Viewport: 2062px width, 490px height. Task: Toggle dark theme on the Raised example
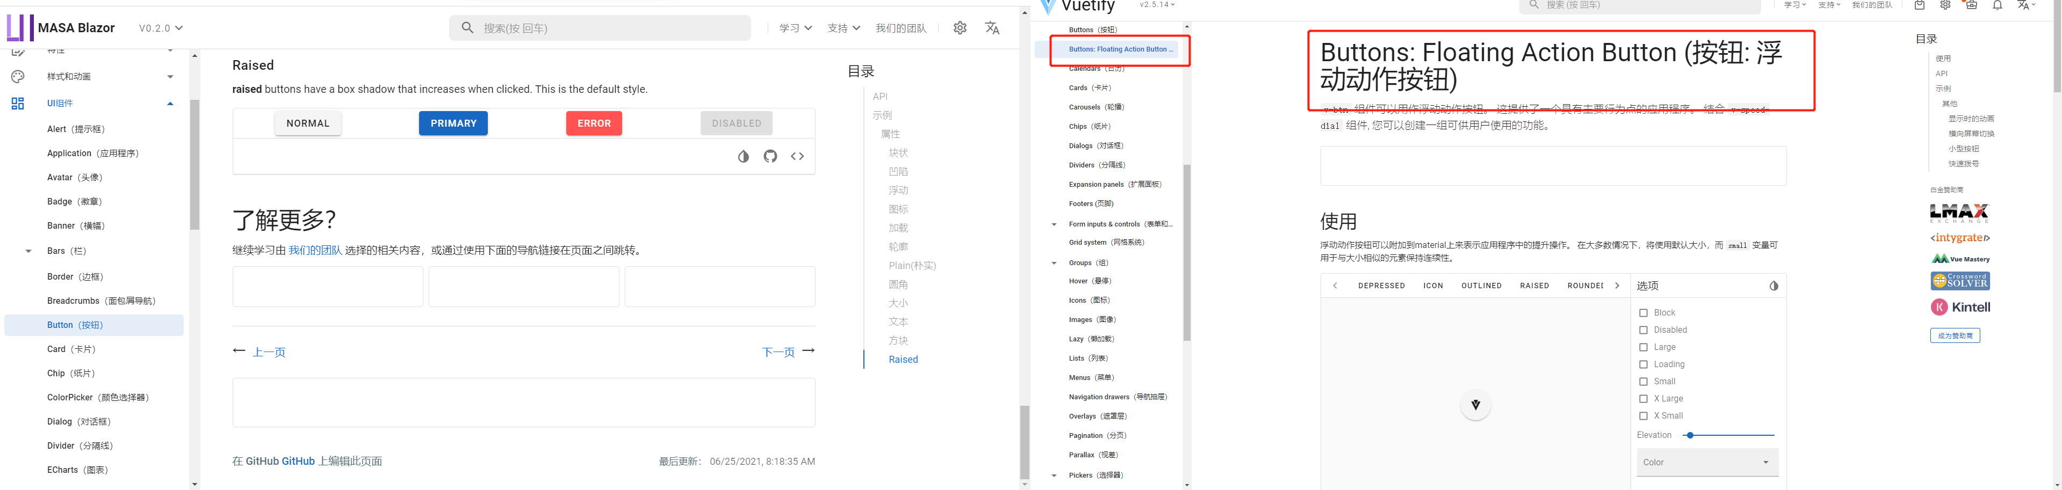tap(744, 156)
